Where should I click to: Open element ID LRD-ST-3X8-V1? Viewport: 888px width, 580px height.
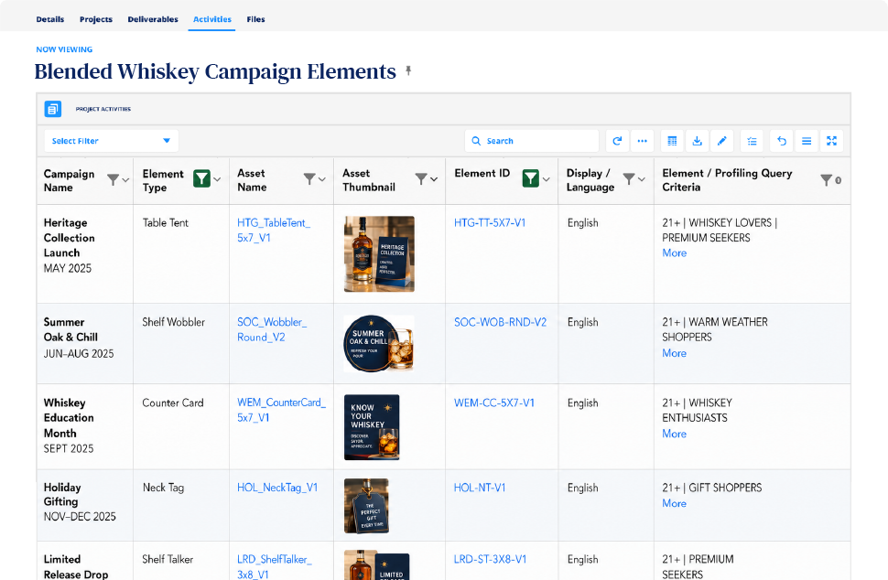(491, 559)
